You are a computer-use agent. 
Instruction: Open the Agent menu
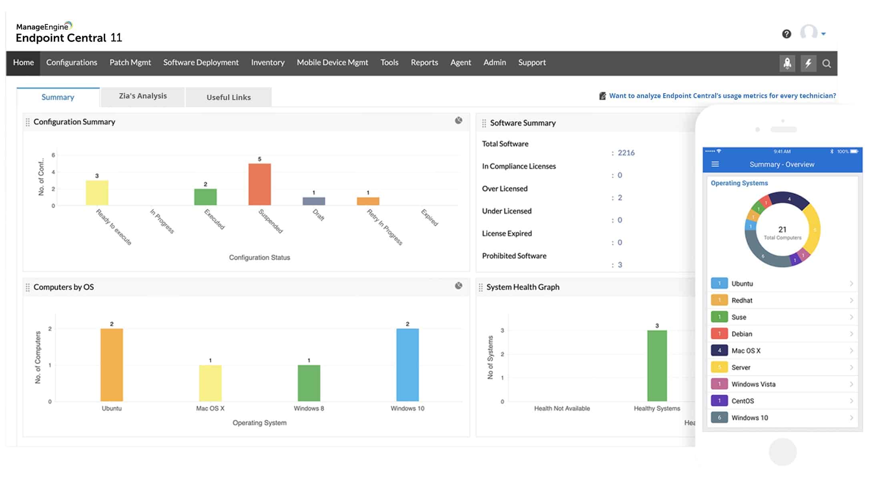click(461, 63)
